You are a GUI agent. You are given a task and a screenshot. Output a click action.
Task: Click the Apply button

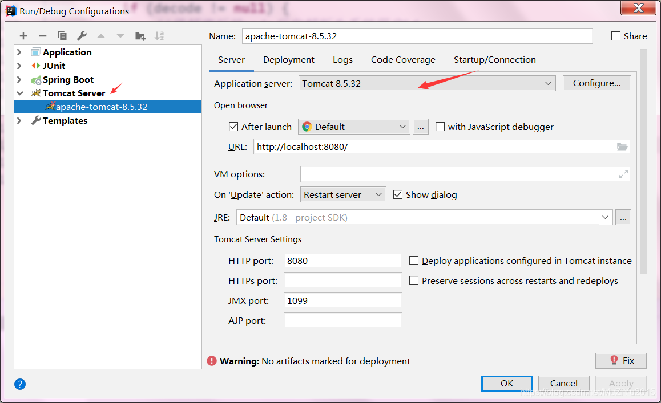click(621, 383)
